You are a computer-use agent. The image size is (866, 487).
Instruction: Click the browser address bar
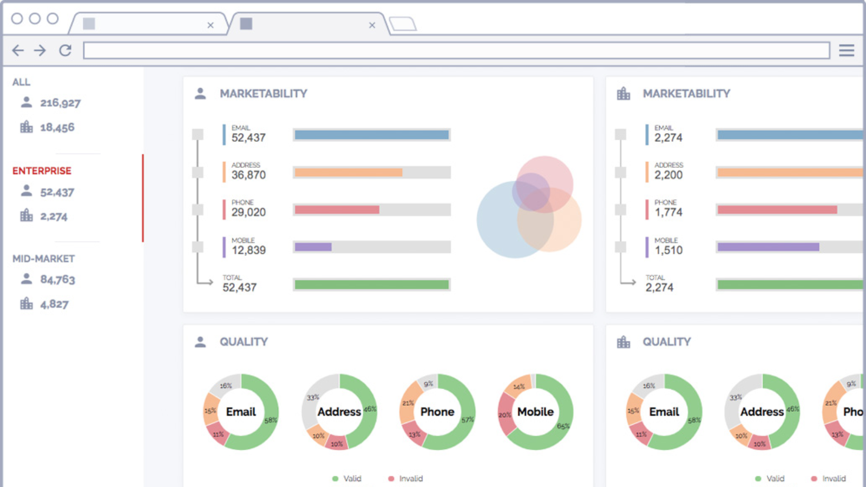pyautogui.click(x=456, y=50)
